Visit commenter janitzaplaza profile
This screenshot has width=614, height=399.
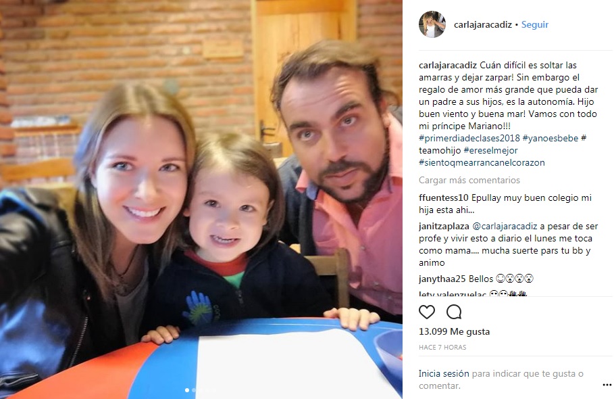point(444,226)
